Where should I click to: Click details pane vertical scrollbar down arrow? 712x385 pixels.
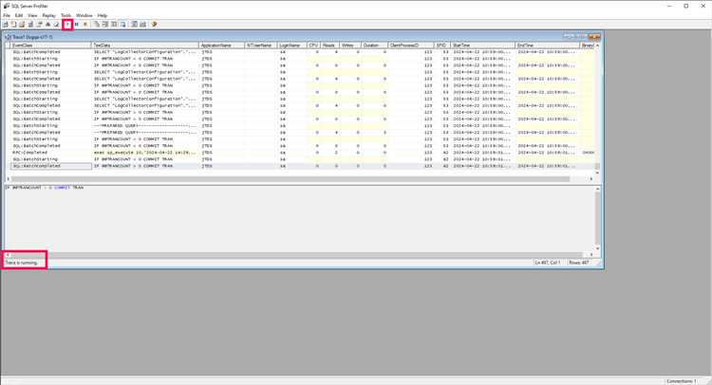coord(597,248)
